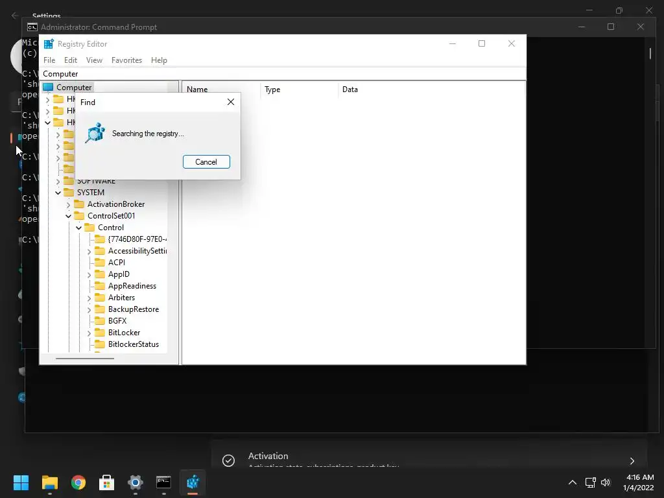The height and width of the screenshot is (498, 664).
Task: Open Google Chrome from taskbar
Action: coord(78,482)
